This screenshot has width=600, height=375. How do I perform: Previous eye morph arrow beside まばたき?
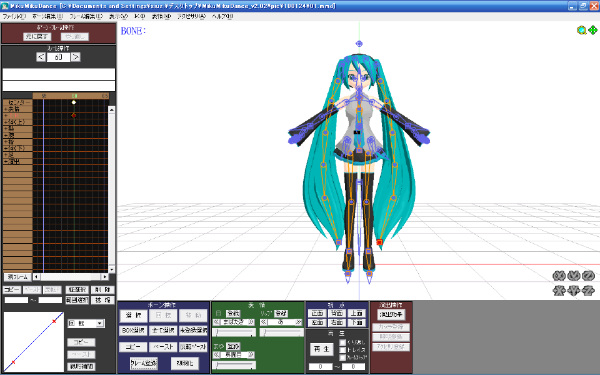point(217,322)
